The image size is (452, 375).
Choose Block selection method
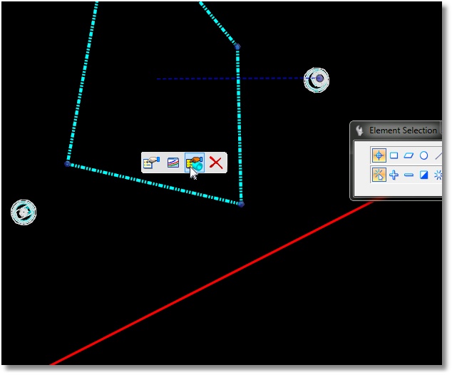pos(394,155)
